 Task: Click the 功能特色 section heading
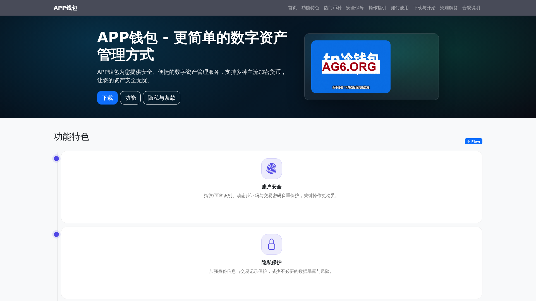coord(71,137)
